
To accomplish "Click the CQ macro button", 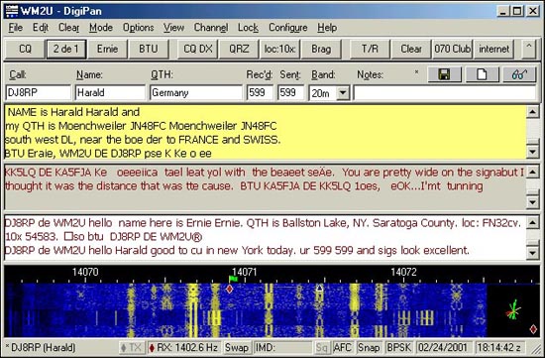I will coord(25,49).
